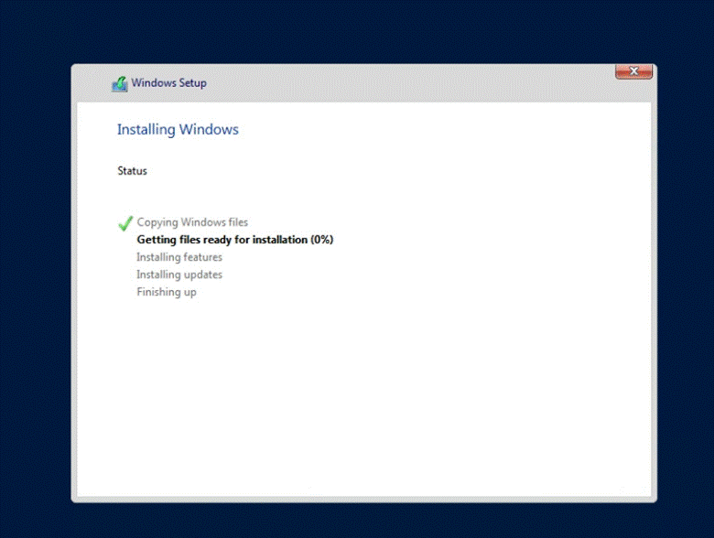Click the green checkmark beside Copying Windows files

coord(125,223)
